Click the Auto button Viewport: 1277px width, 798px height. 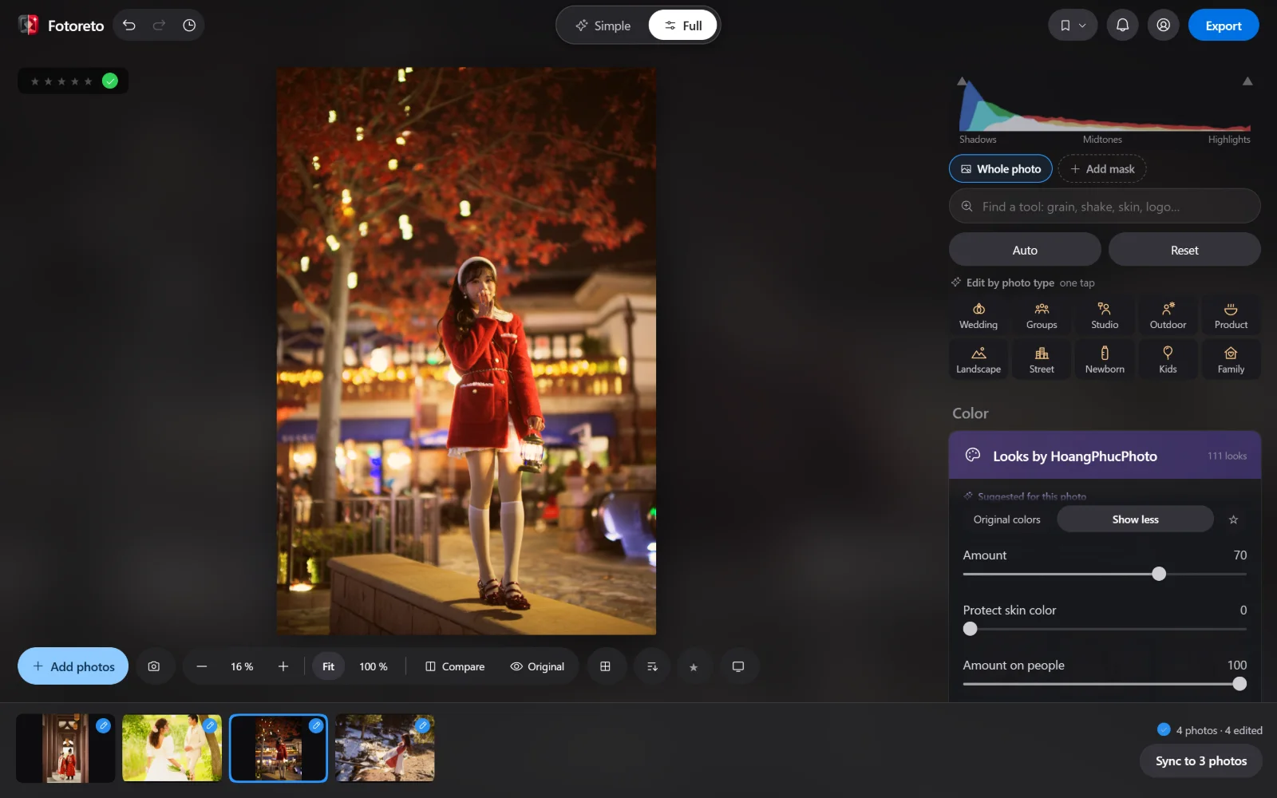tap(1025, 250)
